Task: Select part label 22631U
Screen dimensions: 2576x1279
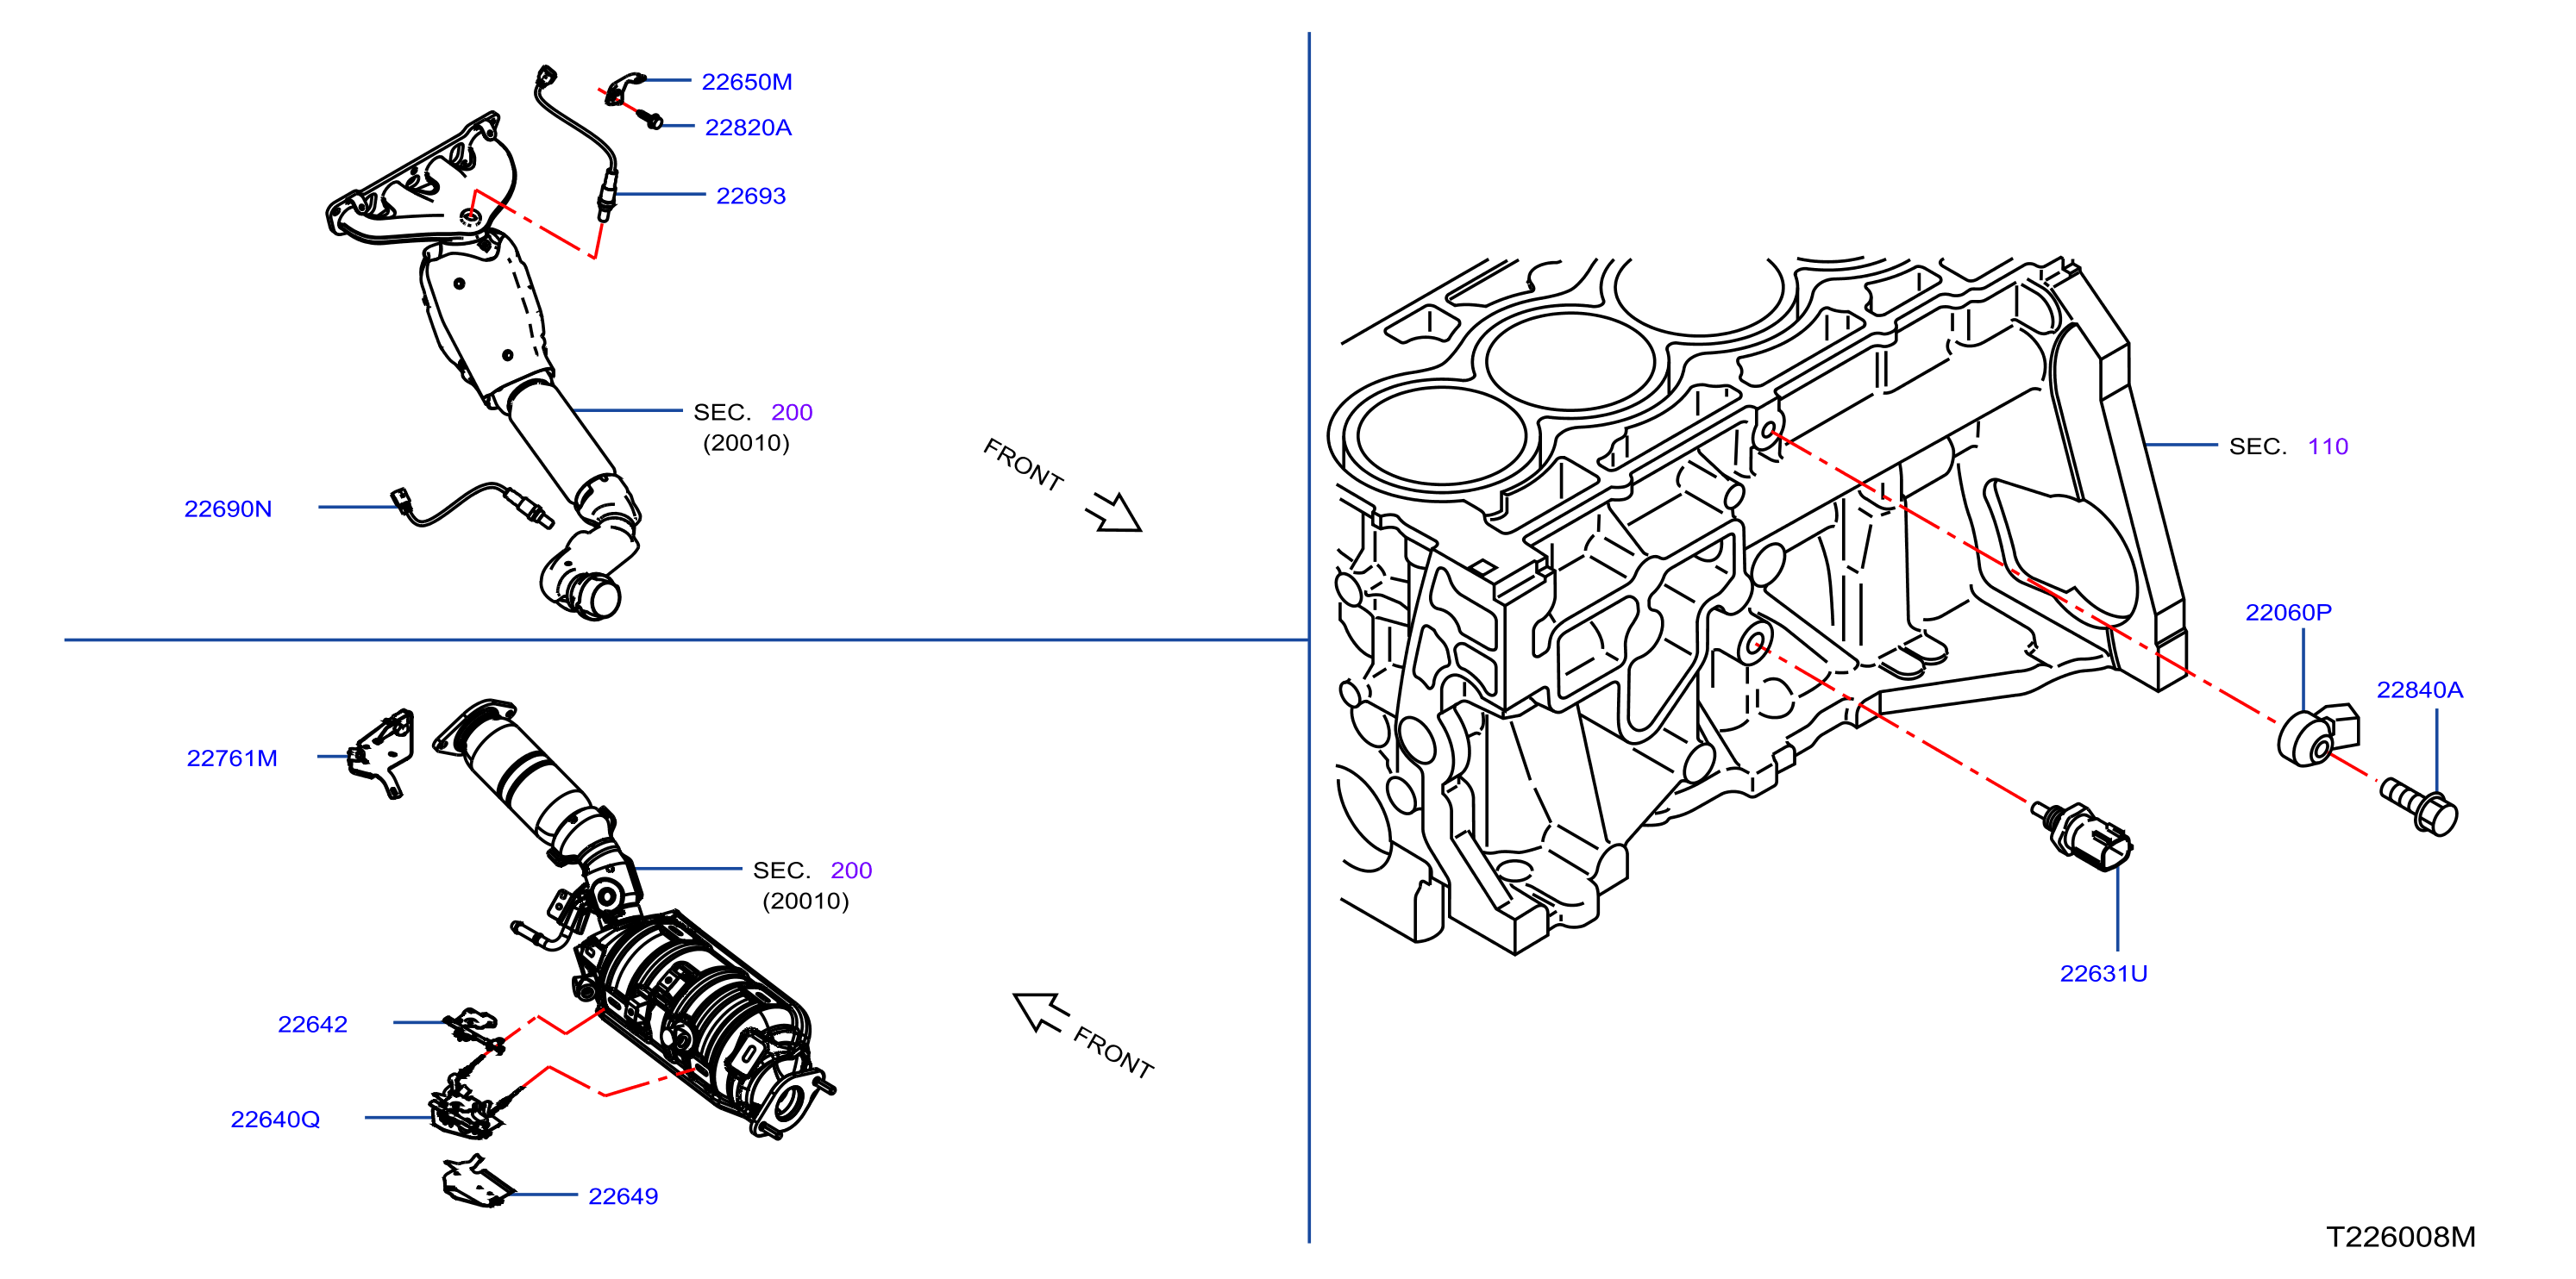Action: coord(2103,973)
